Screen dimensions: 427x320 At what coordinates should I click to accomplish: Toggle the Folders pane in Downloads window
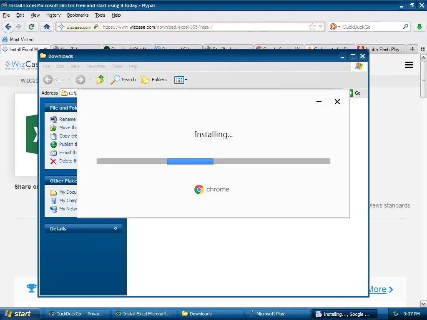154,80
